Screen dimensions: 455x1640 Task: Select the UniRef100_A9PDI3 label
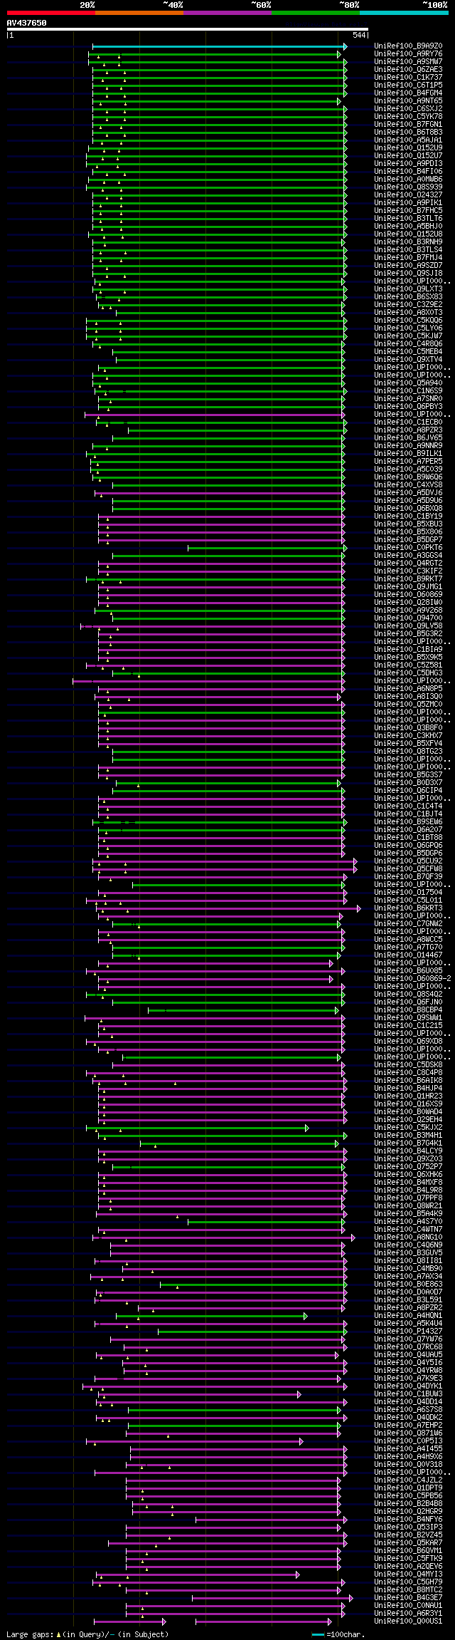408,164
